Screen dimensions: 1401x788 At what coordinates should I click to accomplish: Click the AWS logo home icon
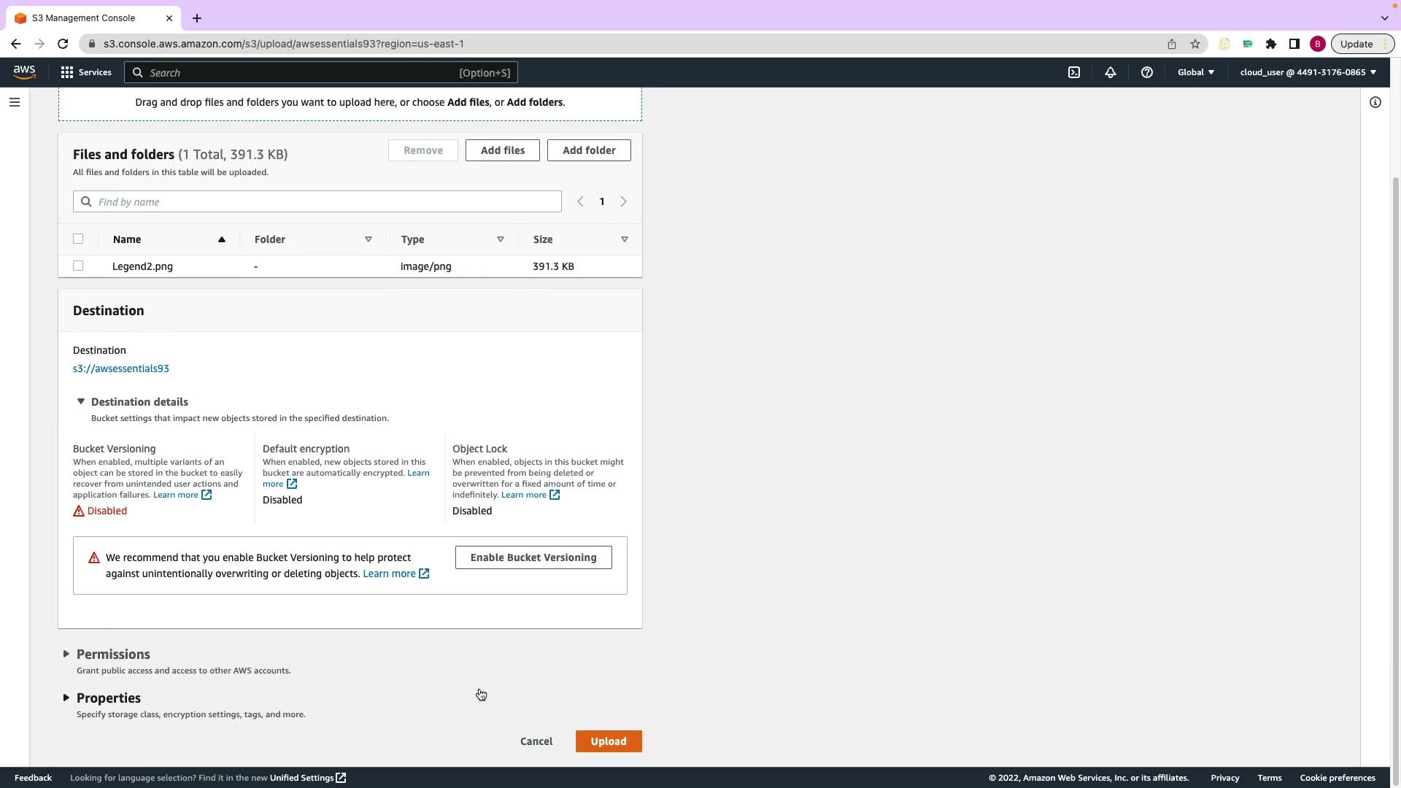pyautogui.click(x=24, y=72)
